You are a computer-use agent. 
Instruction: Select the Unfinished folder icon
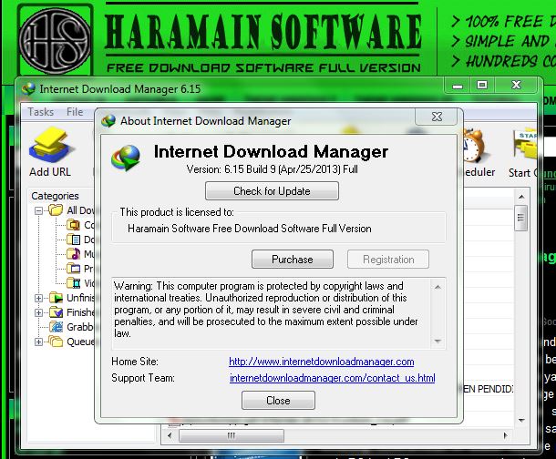click(x=56, y=298)
